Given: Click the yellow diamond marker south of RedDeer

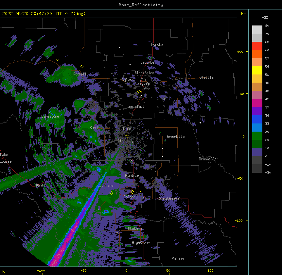Looking at the screenshot, I should tap(139, 92).
